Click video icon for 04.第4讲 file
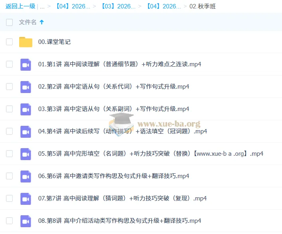 click(x=26, y=131)
